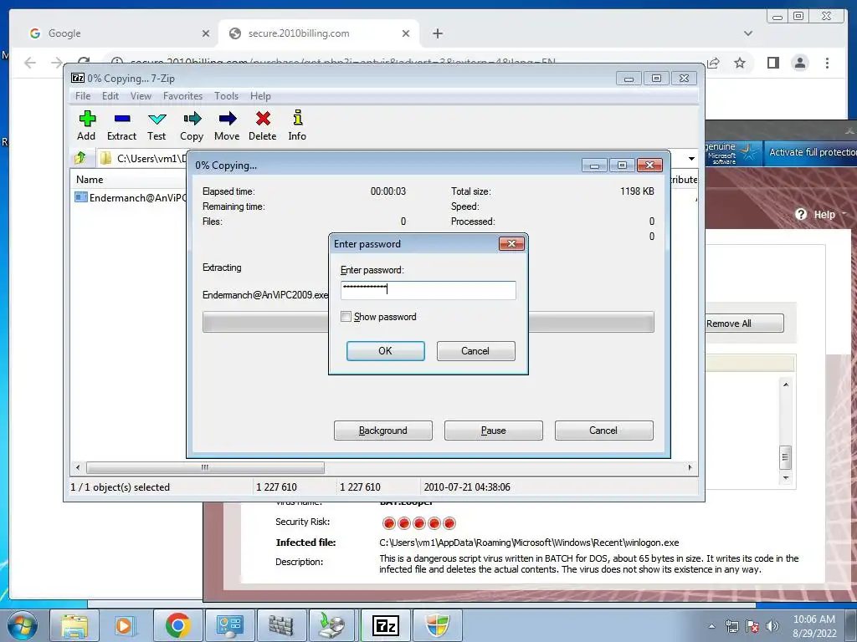Click Activate full protection link
857x642 pixels.
point(812,152)
